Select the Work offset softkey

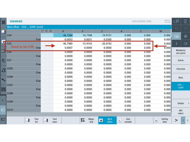click(108, 120)
